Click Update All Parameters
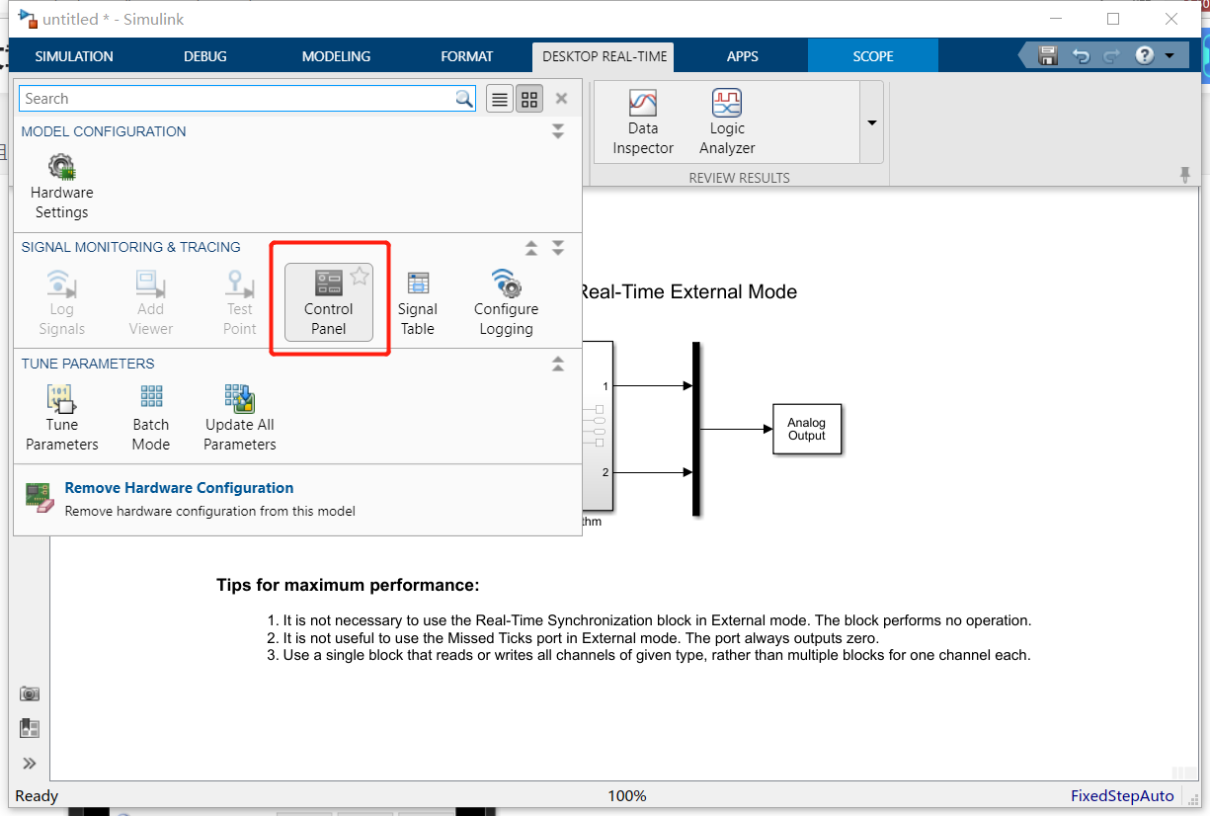 [240, 419]
